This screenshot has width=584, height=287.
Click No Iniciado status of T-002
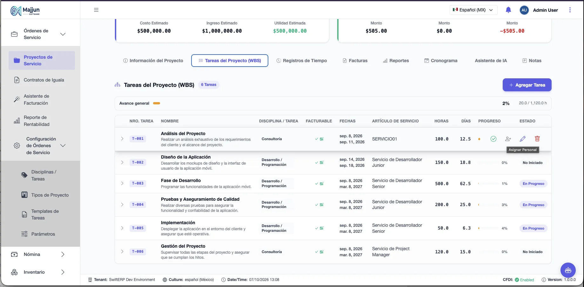point(533,163)
